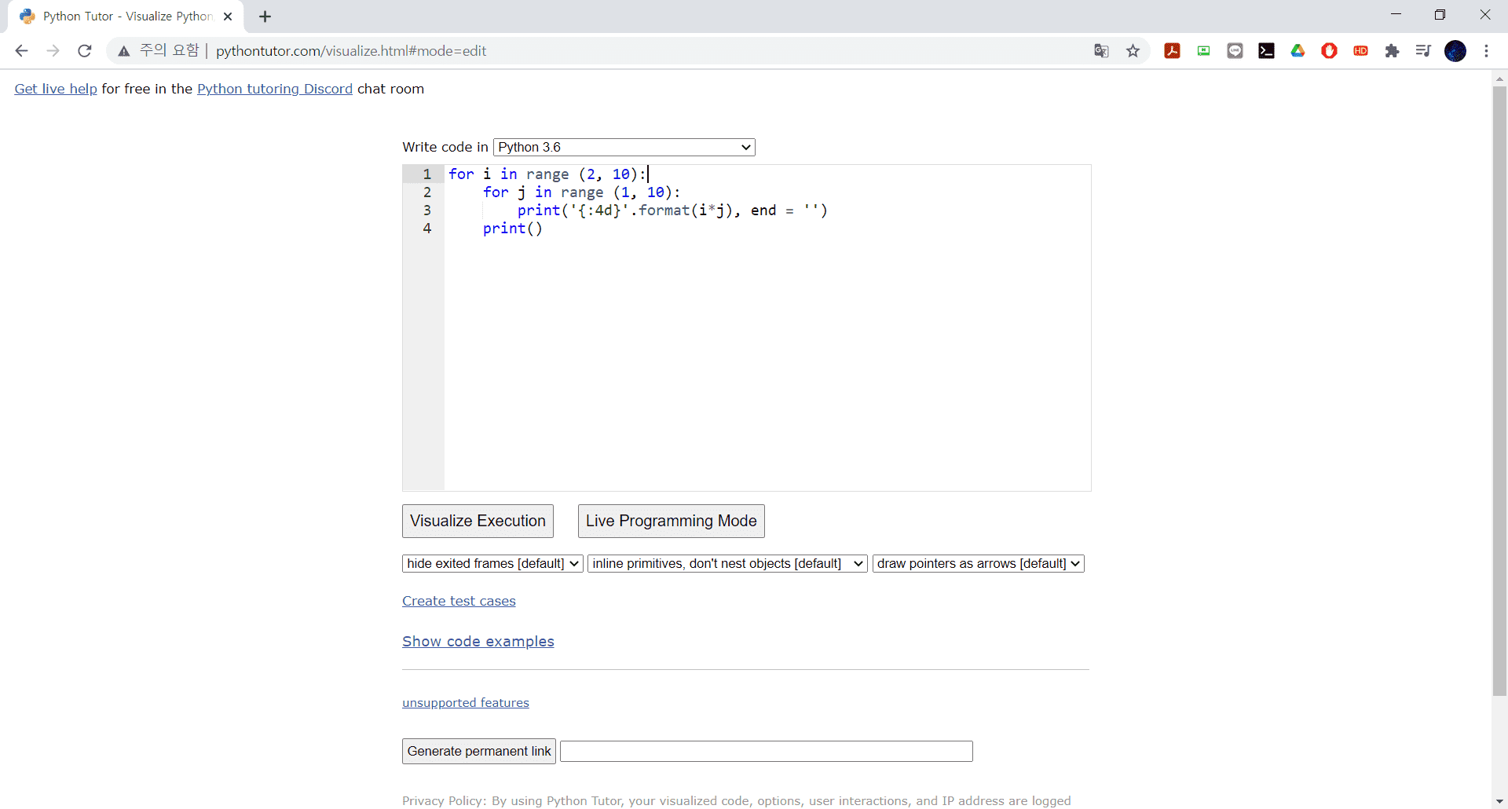Open the red shield extension icon
The width and height of the screenshot is (1508, 809).
pyautogui.click(x=1329, y=51)
